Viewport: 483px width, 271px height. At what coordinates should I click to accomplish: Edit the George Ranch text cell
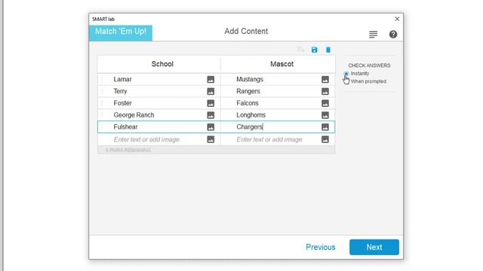tap(134, 115)
